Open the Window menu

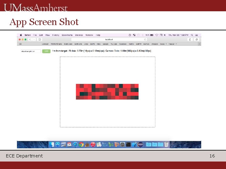coord(89,35)
